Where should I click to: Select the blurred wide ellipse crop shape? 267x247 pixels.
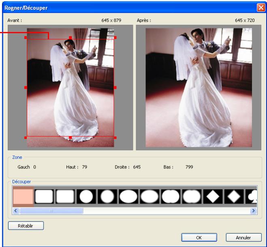click(x=150, y=197)
